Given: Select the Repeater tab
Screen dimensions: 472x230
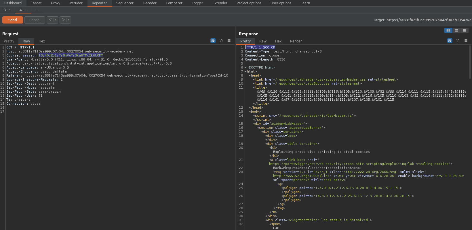Looking at the screenshot, I should [100, 3].
